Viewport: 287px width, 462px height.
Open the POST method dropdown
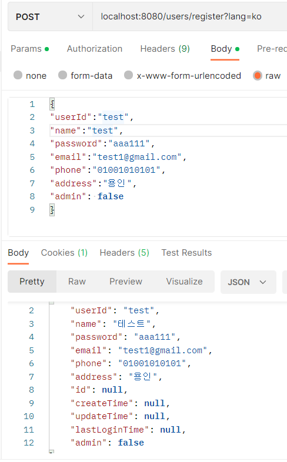tap(50, 17)
